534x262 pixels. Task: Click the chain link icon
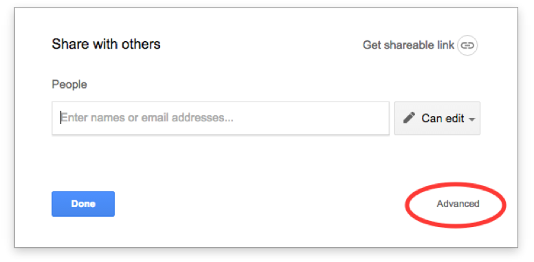tap(467, 45)
